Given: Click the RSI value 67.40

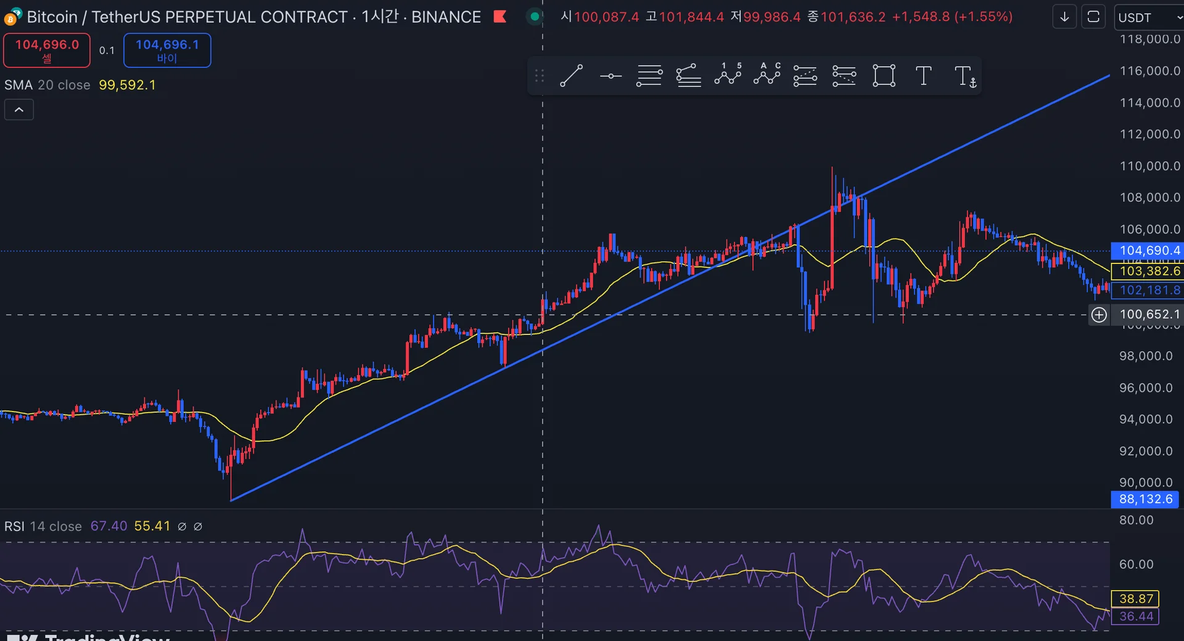Looking at the screenshot, I should point(109,526).
